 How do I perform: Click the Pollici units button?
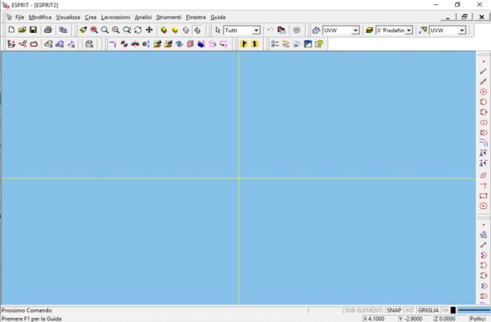[x=477, y=319]
